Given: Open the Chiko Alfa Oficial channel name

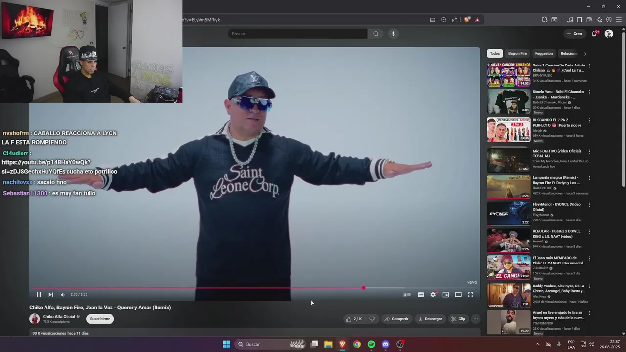Looking at the screenshot, I should tap(59, 316).
